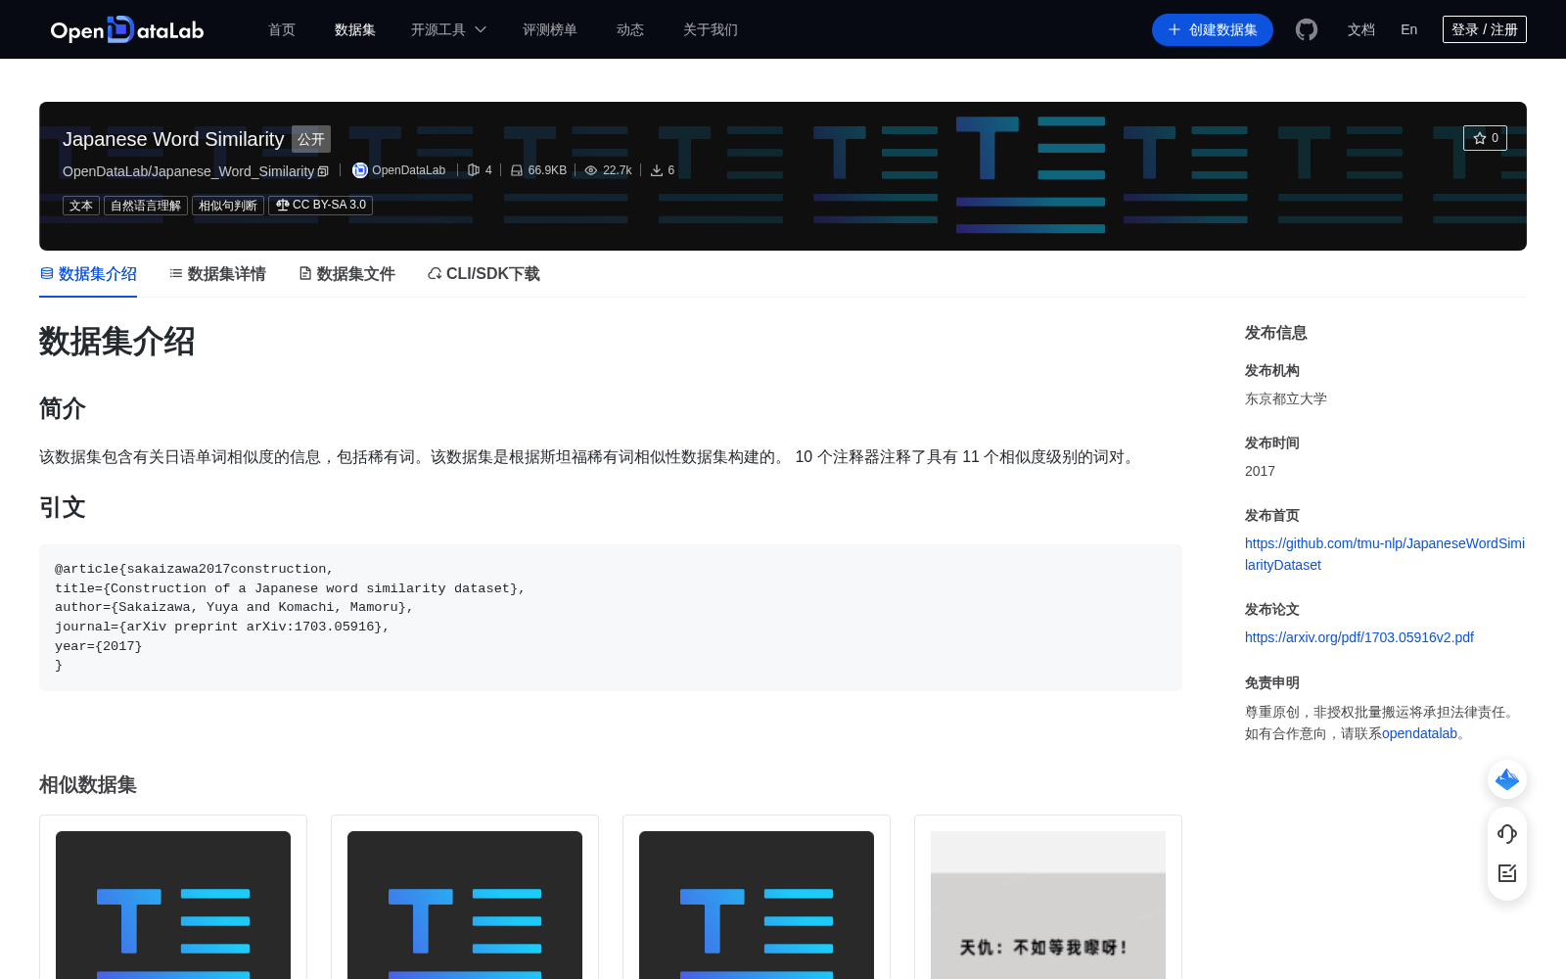The height and width of the screenshot is (979, 1566).
Task: Click the OpenDataLab organization avatar
Action: click(360, 170)
